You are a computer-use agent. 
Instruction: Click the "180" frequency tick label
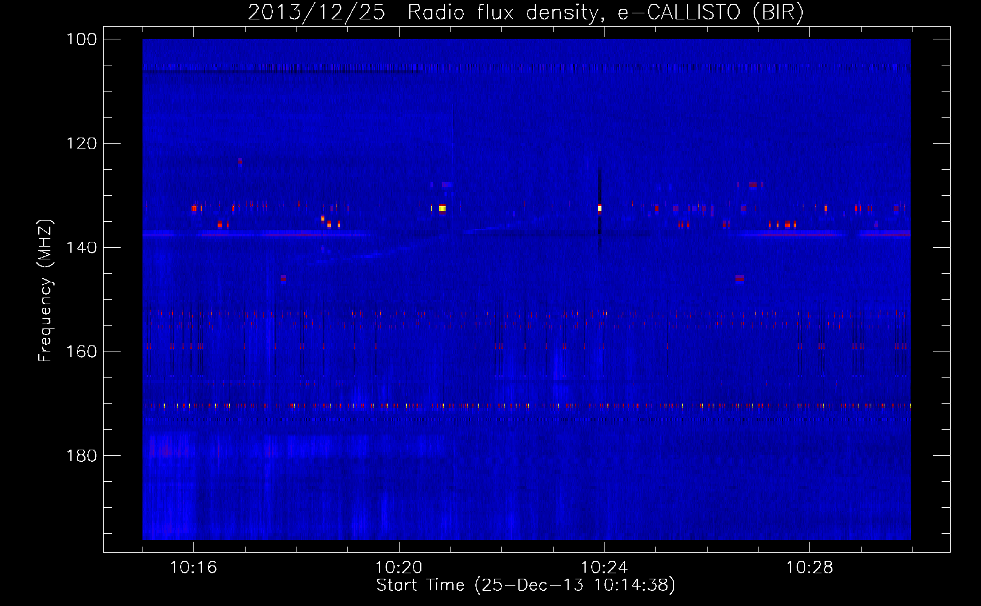click(82, 456)
